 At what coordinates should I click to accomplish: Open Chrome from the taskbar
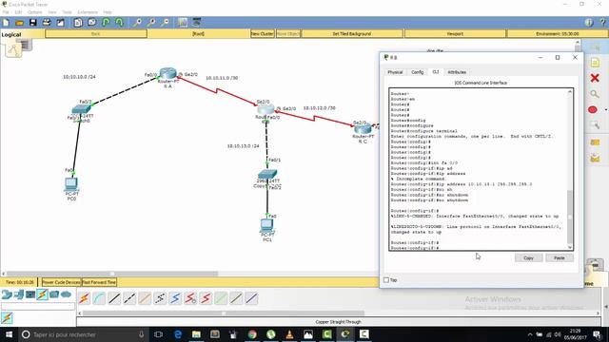[252, 334]
